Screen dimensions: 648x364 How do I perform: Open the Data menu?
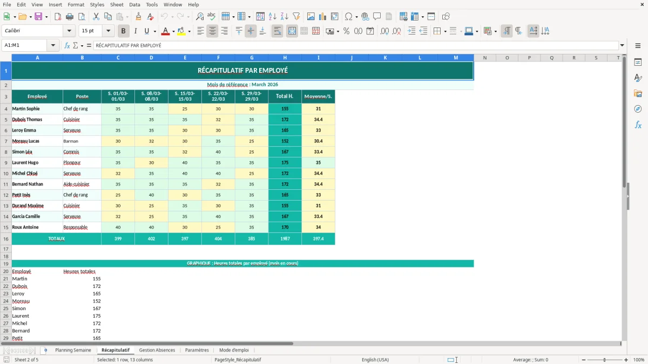pyautogui.click(x=134, y=4)
